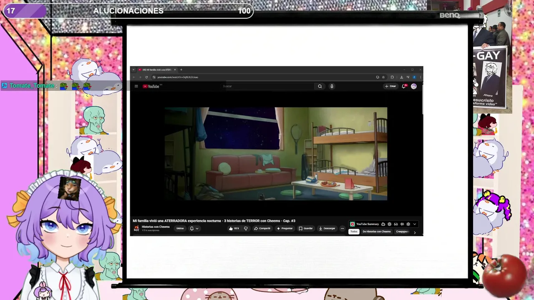534x300 pixels.
Task: Open the tab search dropdown arrow
Action: pyautogui.click(x=133, y=70)
